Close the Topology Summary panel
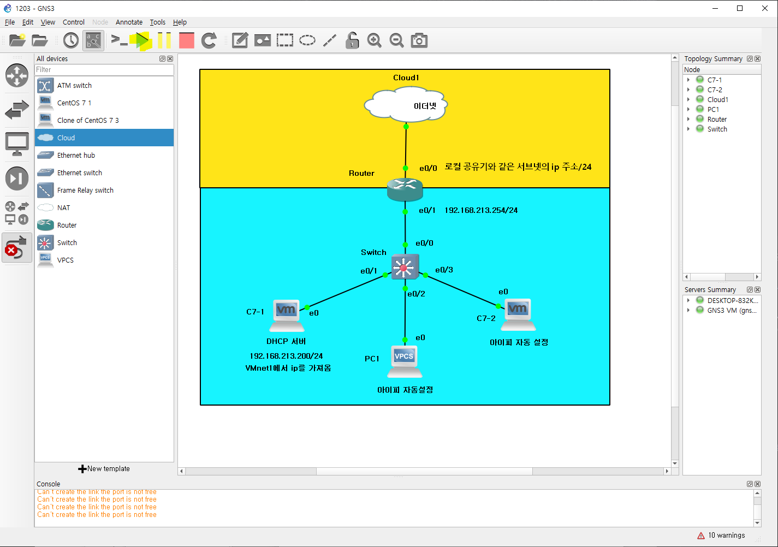This screenshot has width=778, height=547. [758, 59]
